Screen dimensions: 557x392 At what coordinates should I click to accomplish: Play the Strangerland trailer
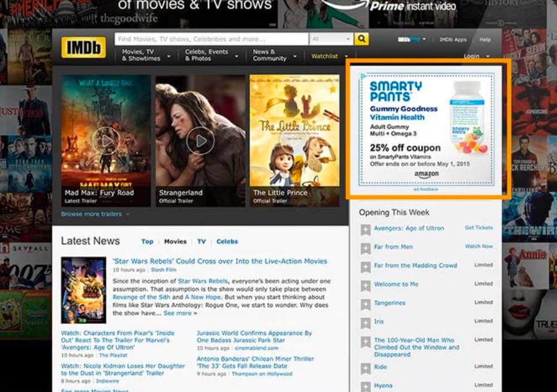click(x=200, y=140)
